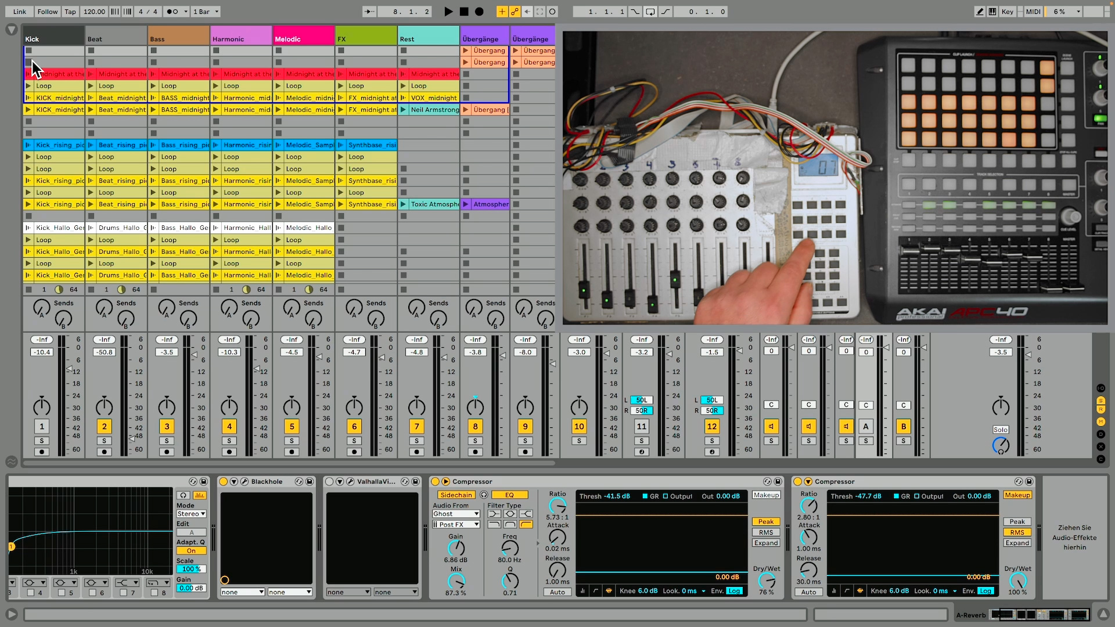The image size is (1115, 627).
Task: Toggle the MIDI arrangement overdub plus button
Action: click(x=502, y=12)
